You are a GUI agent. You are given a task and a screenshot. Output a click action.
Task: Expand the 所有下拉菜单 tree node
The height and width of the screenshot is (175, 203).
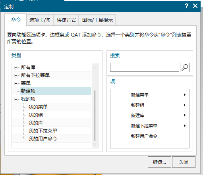(x=16, y=75)
